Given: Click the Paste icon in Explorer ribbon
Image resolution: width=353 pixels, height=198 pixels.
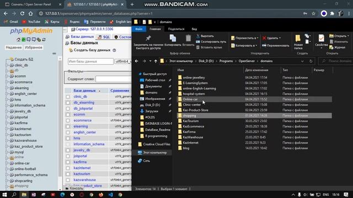Looking at the screenshot, I should point(188,38).
